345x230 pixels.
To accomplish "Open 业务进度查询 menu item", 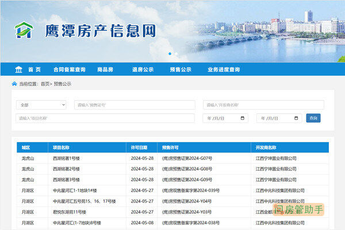I will 224,70.
